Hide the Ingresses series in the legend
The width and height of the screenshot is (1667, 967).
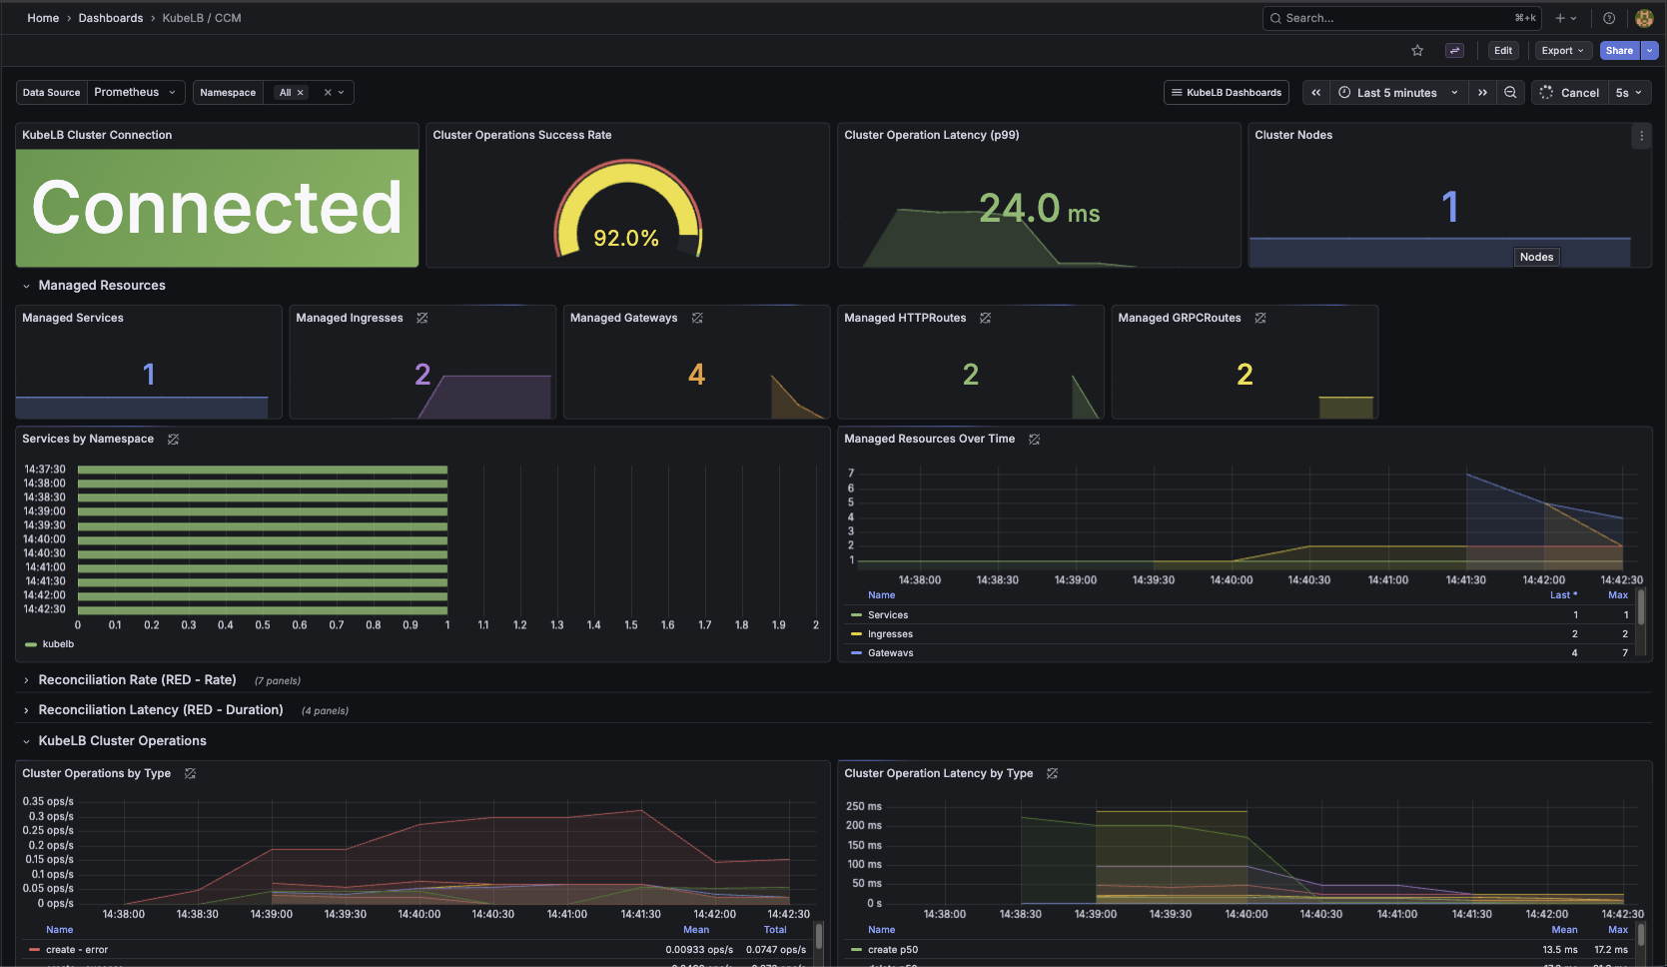[891, 633]
